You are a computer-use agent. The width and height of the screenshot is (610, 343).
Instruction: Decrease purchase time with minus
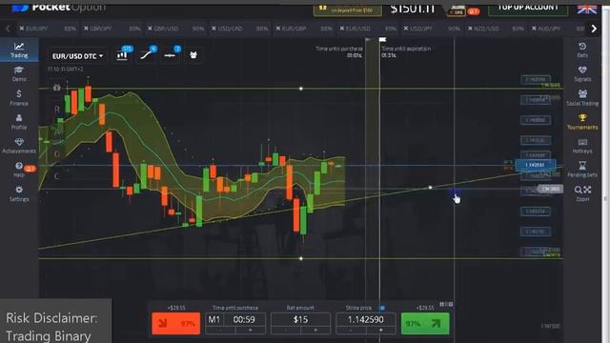[x=220, y=331]
